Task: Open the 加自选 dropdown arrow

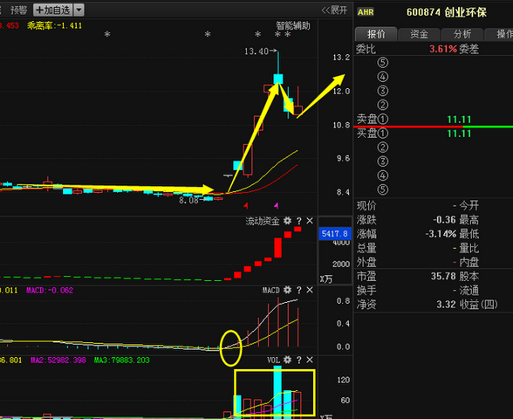Action: click(x=79, y=10)
